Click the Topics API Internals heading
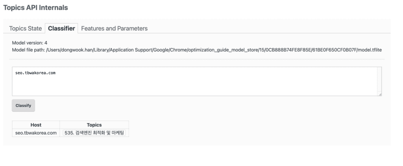Viewport: 403px width, 166px height. pos(35,7)
